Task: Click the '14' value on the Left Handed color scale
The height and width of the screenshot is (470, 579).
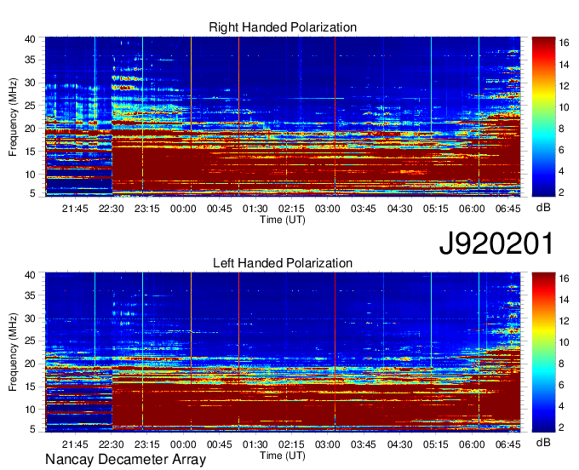Action: pyautogui.click(x=564, y=300)
